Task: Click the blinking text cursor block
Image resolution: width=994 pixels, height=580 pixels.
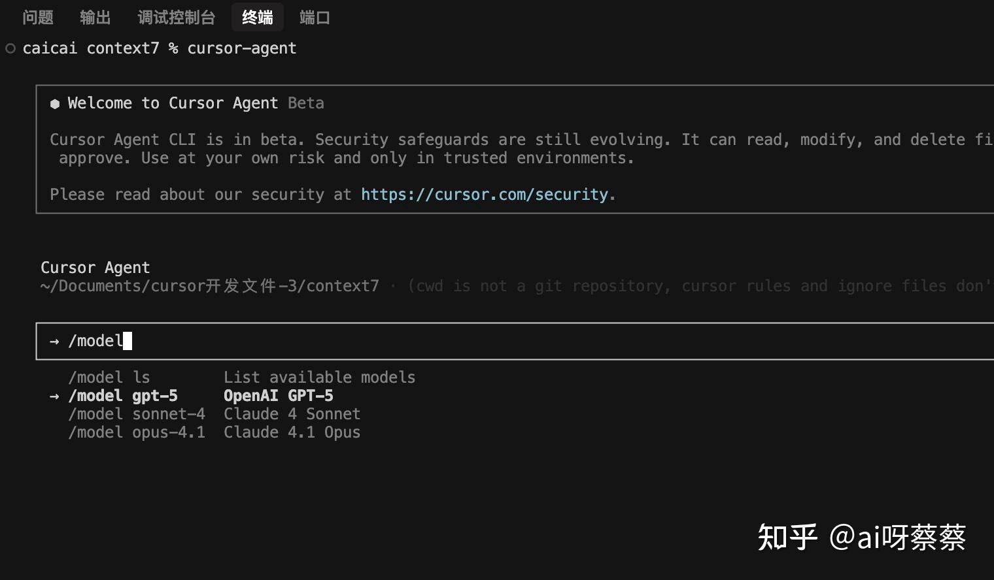Action: coord(128,340)
